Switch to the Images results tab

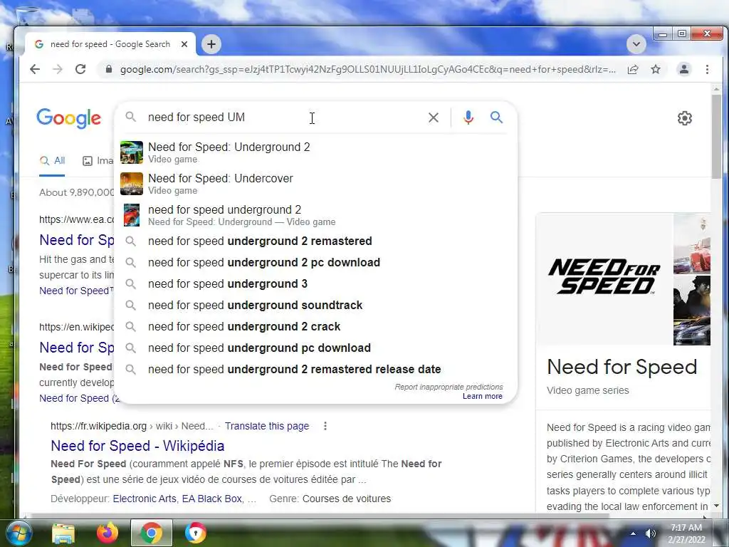point(98,161)
